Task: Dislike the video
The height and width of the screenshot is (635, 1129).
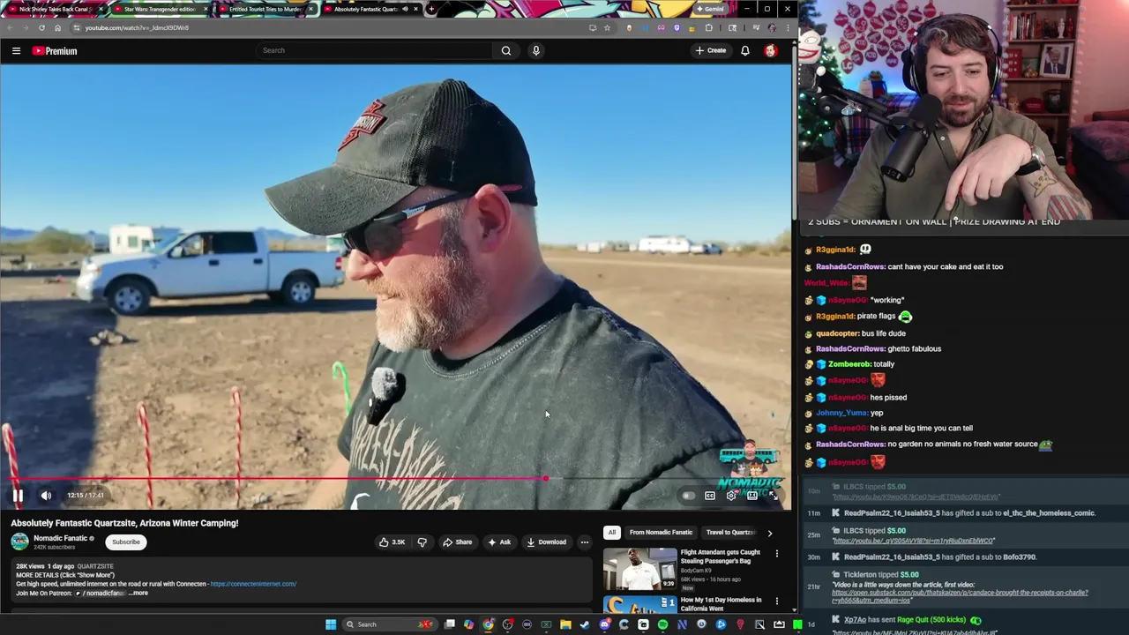Action: [x=422, y=542]
